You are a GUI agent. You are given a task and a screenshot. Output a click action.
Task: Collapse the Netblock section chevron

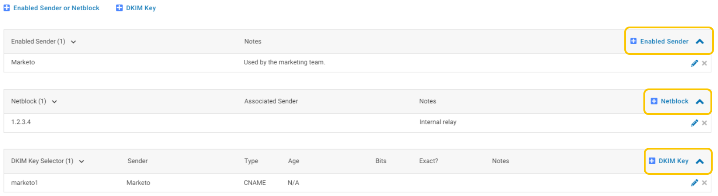point(700,101)
